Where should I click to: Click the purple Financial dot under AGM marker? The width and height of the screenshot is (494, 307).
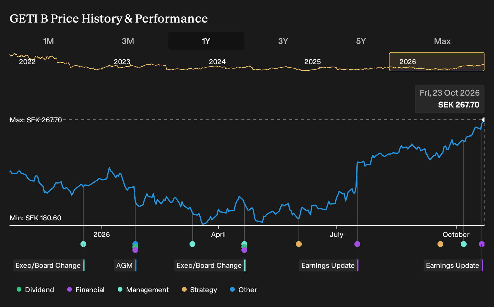[x=135, y=250]
